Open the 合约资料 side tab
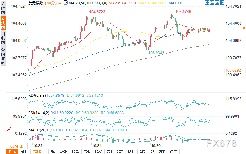Image resolution: width=246 pixels, height=154 pixels. click(3, 56)
